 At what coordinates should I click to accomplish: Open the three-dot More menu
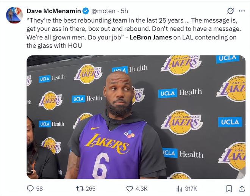click(x=242, y=11)
